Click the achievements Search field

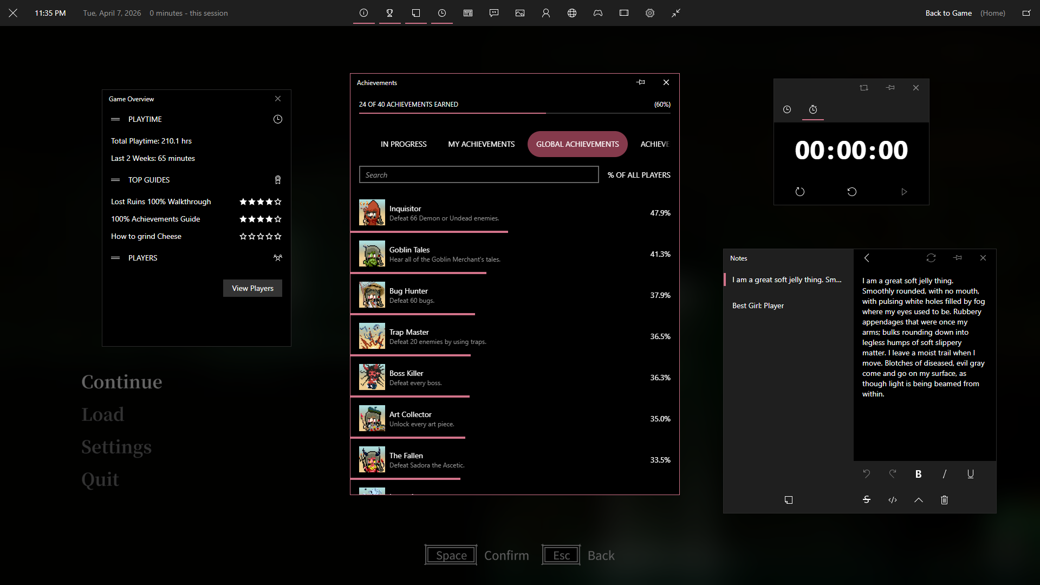(x=478, y=175)
